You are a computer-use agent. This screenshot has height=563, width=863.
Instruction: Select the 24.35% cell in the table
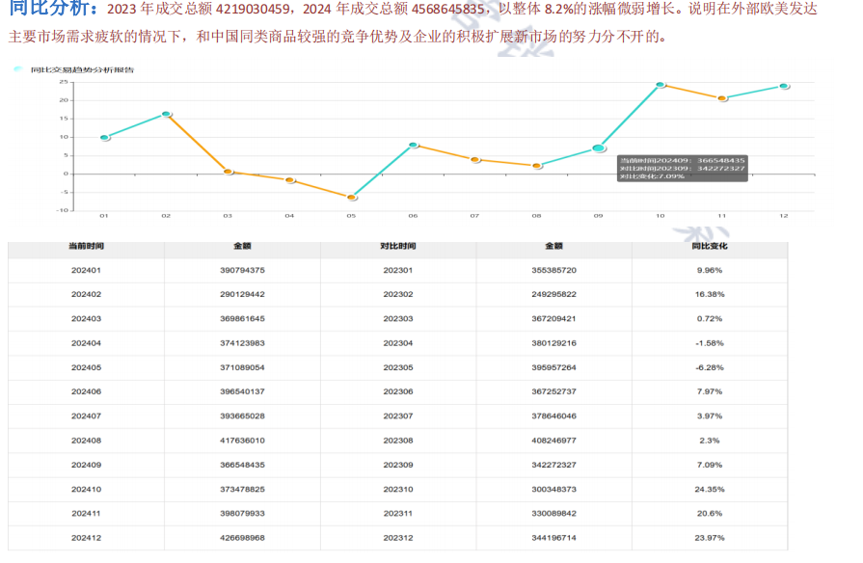709,489
